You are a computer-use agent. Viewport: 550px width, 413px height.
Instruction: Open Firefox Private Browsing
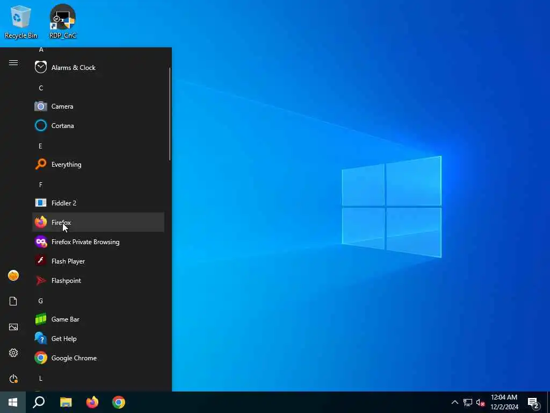click(x=98, y=241)
